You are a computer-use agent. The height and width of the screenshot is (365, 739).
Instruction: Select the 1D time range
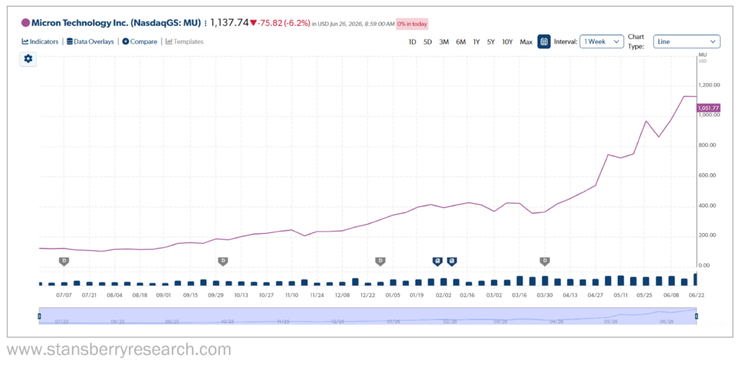point(412,41)
